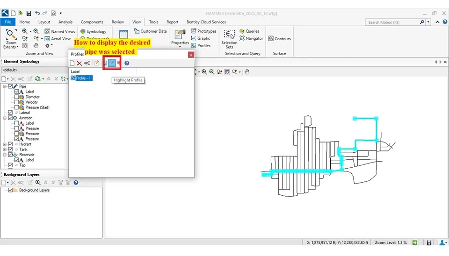Click the Zoom In icon in the ribbon
Image resolution: width=449 pixels, height=256 pixels.
[x=25, y=31]
